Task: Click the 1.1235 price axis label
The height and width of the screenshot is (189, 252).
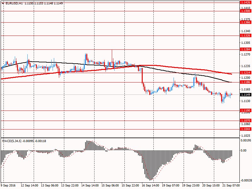Action: click(246, 66)
